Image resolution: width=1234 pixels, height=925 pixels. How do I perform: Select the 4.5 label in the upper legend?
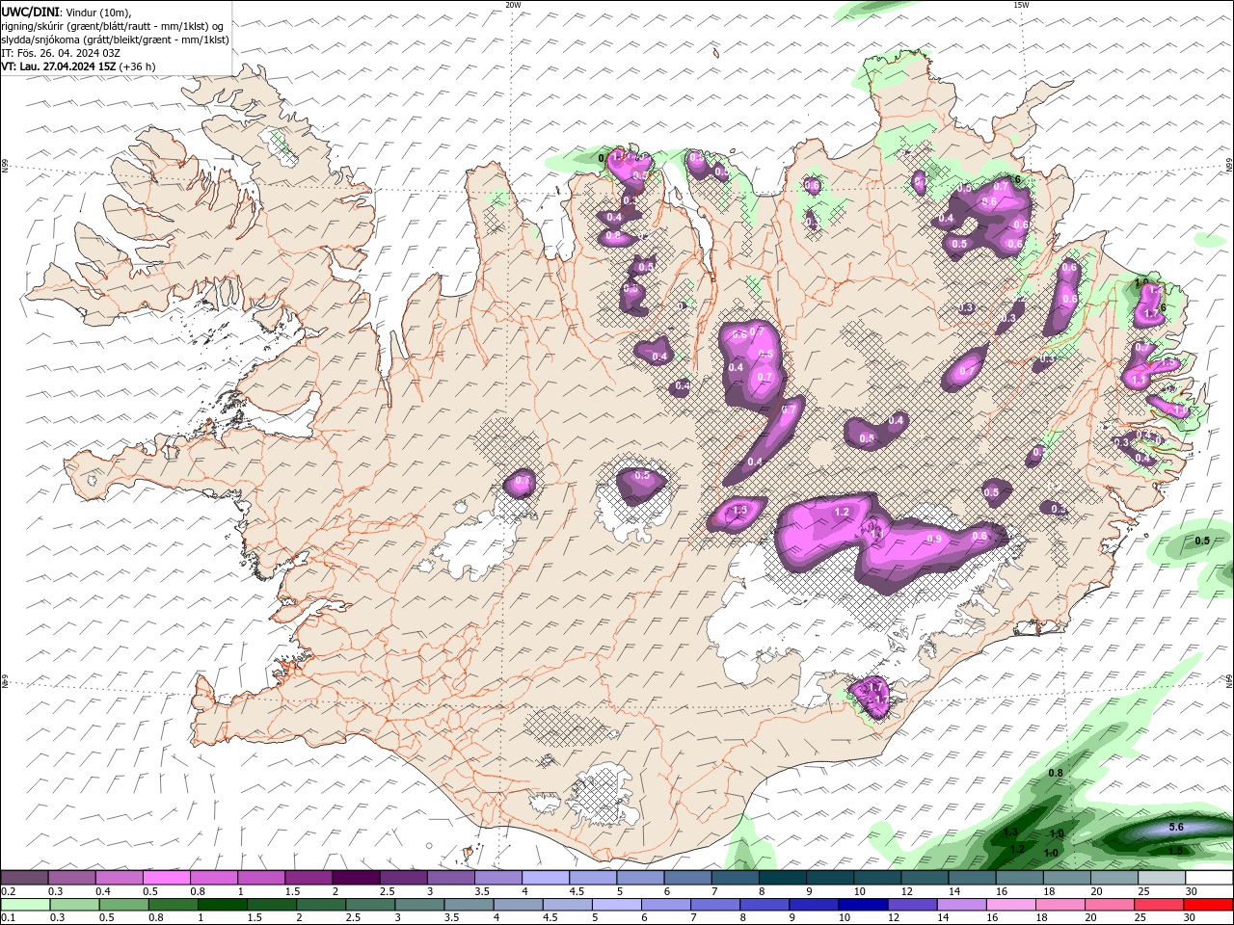[x=577, y=891]
